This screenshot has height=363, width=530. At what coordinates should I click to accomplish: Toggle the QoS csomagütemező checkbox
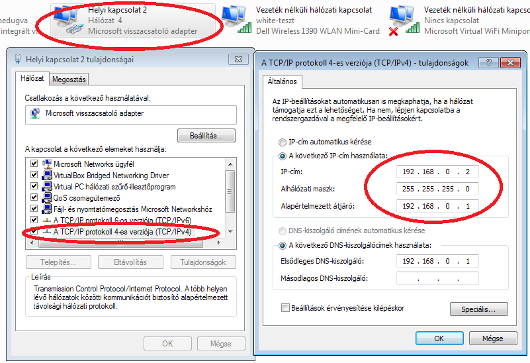34,197
